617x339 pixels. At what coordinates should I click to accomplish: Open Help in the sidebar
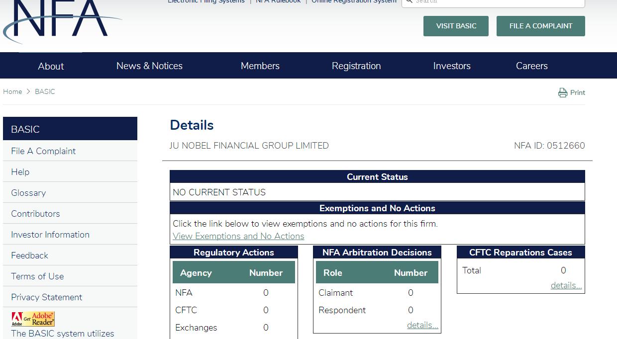pos(70,171)
